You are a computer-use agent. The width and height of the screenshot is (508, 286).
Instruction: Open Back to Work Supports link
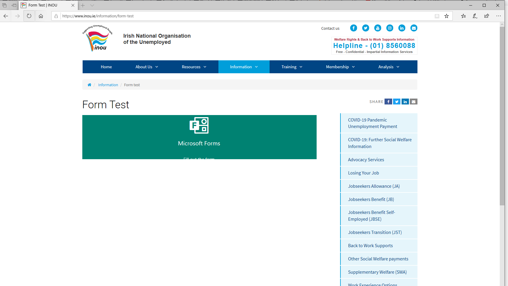[379, 246]
